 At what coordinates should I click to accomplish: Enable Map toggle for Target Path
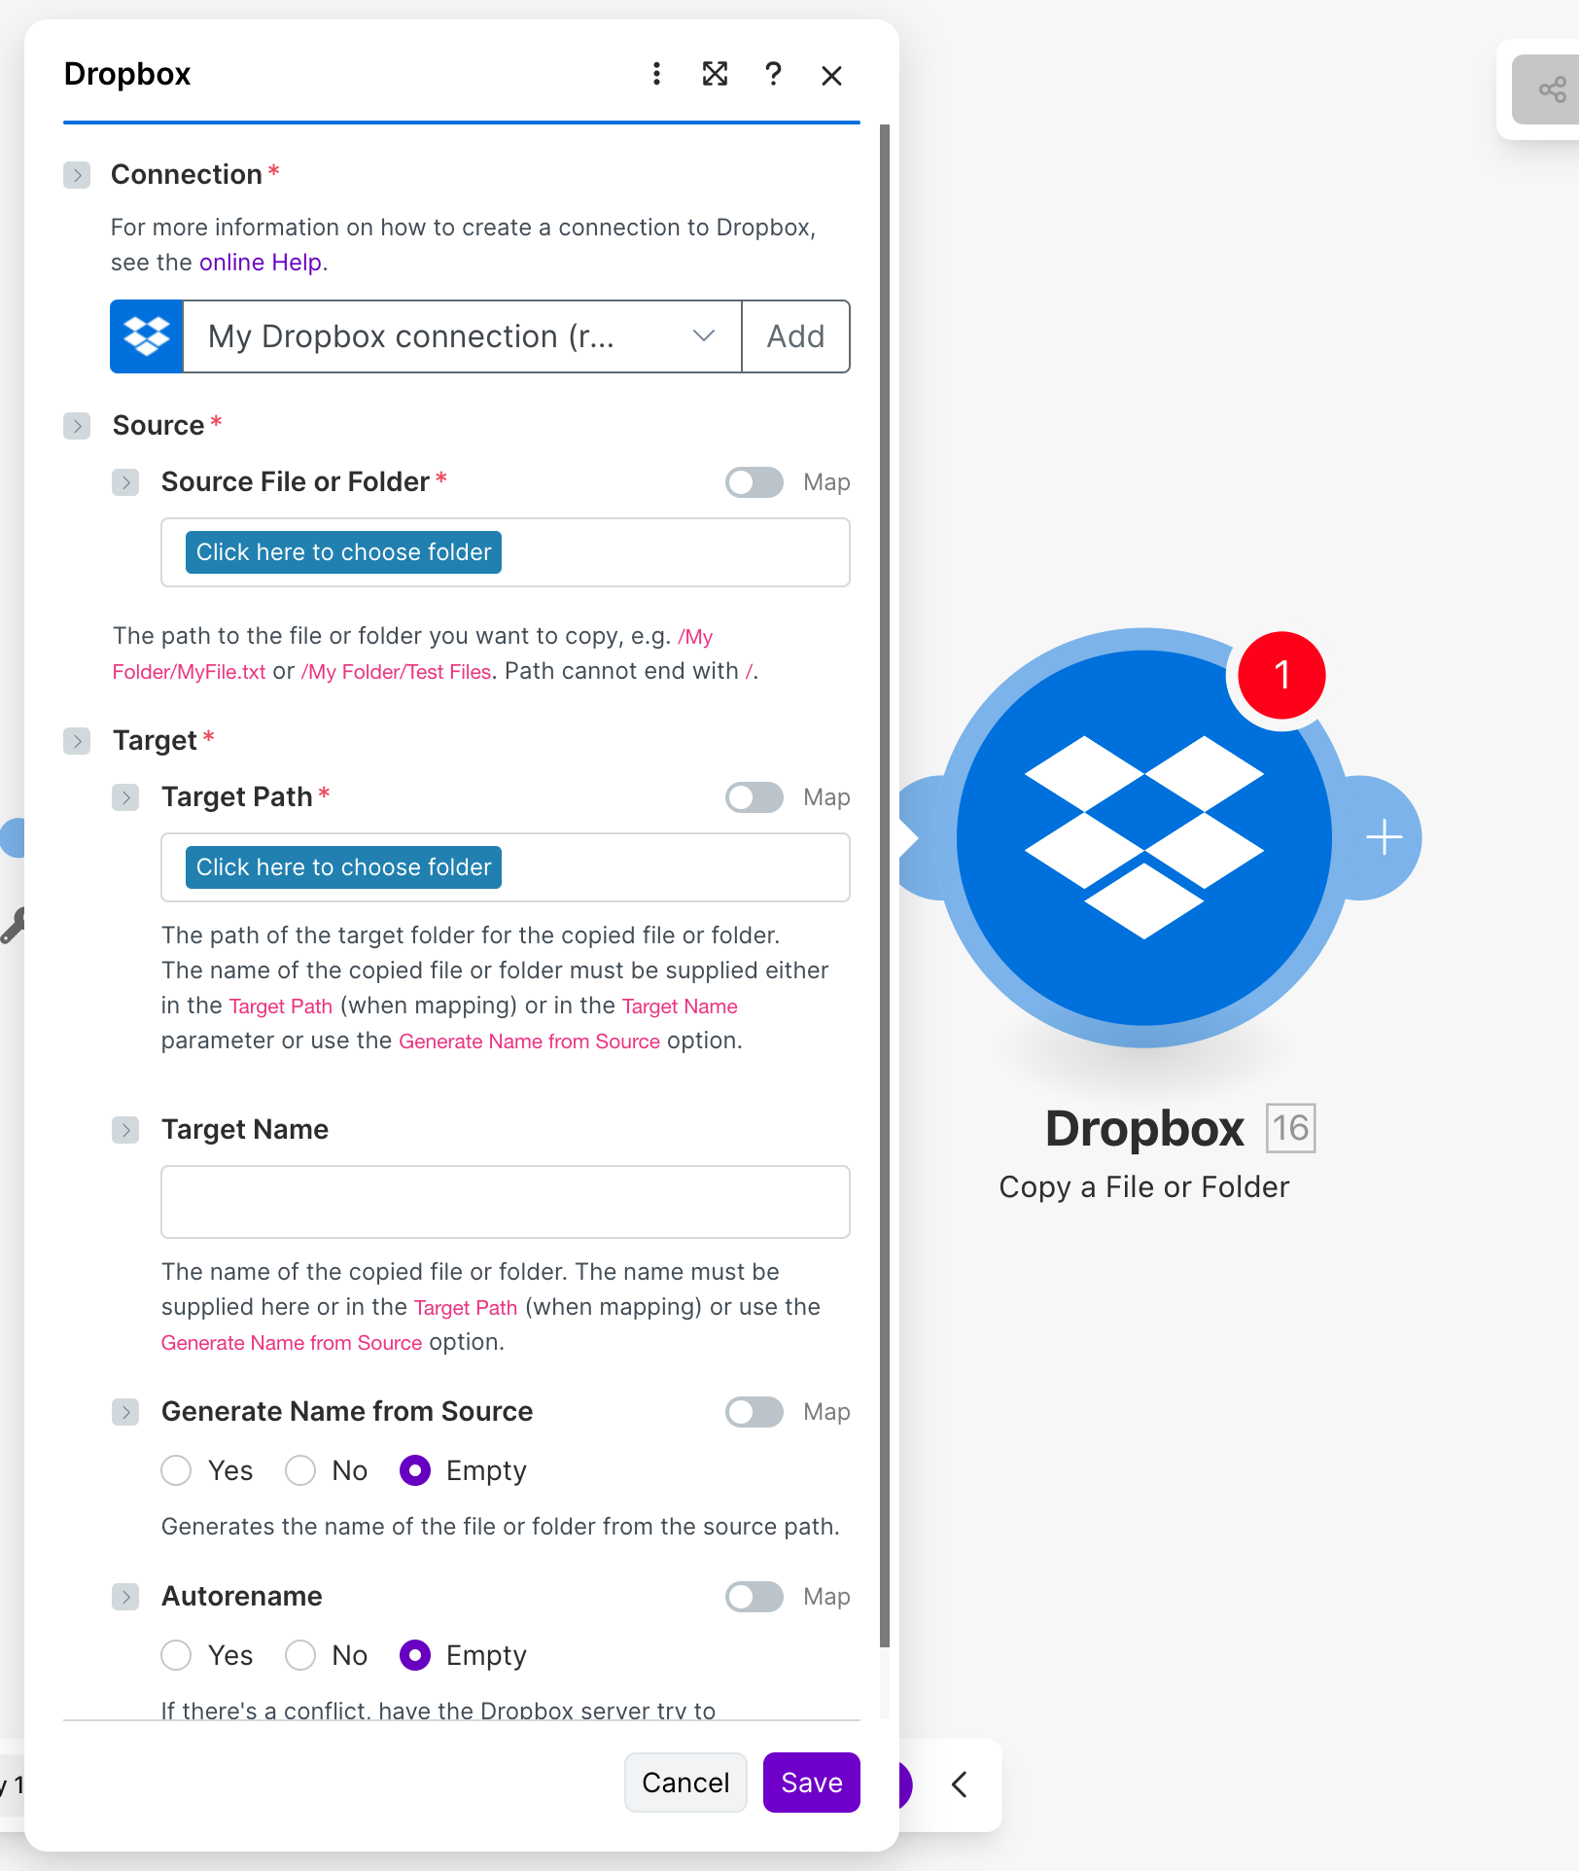[x=754, y=797]
